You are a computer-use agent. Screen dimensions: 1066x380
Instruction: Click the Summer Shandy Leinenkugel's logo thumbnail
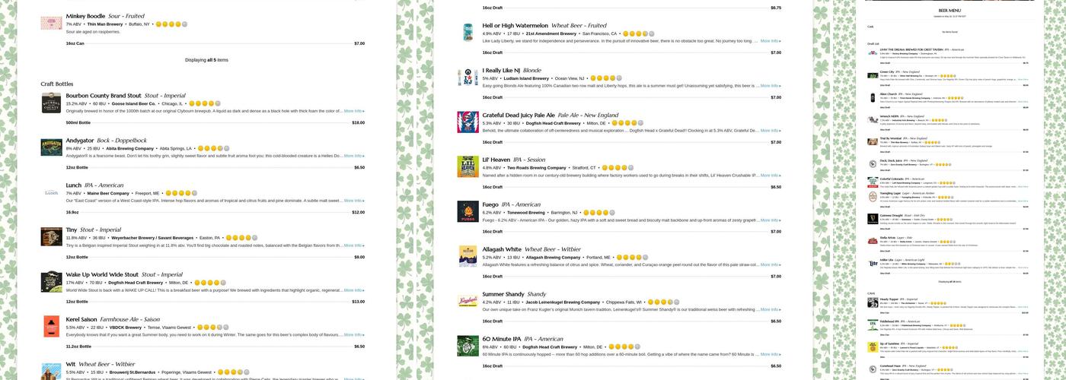[x=468, y=301]
